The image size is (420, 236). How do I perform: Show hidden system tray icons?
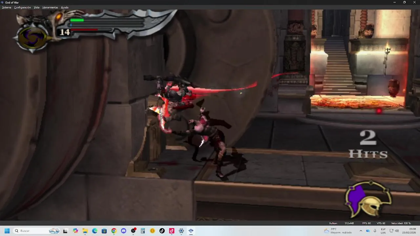[x=361, y=231]
